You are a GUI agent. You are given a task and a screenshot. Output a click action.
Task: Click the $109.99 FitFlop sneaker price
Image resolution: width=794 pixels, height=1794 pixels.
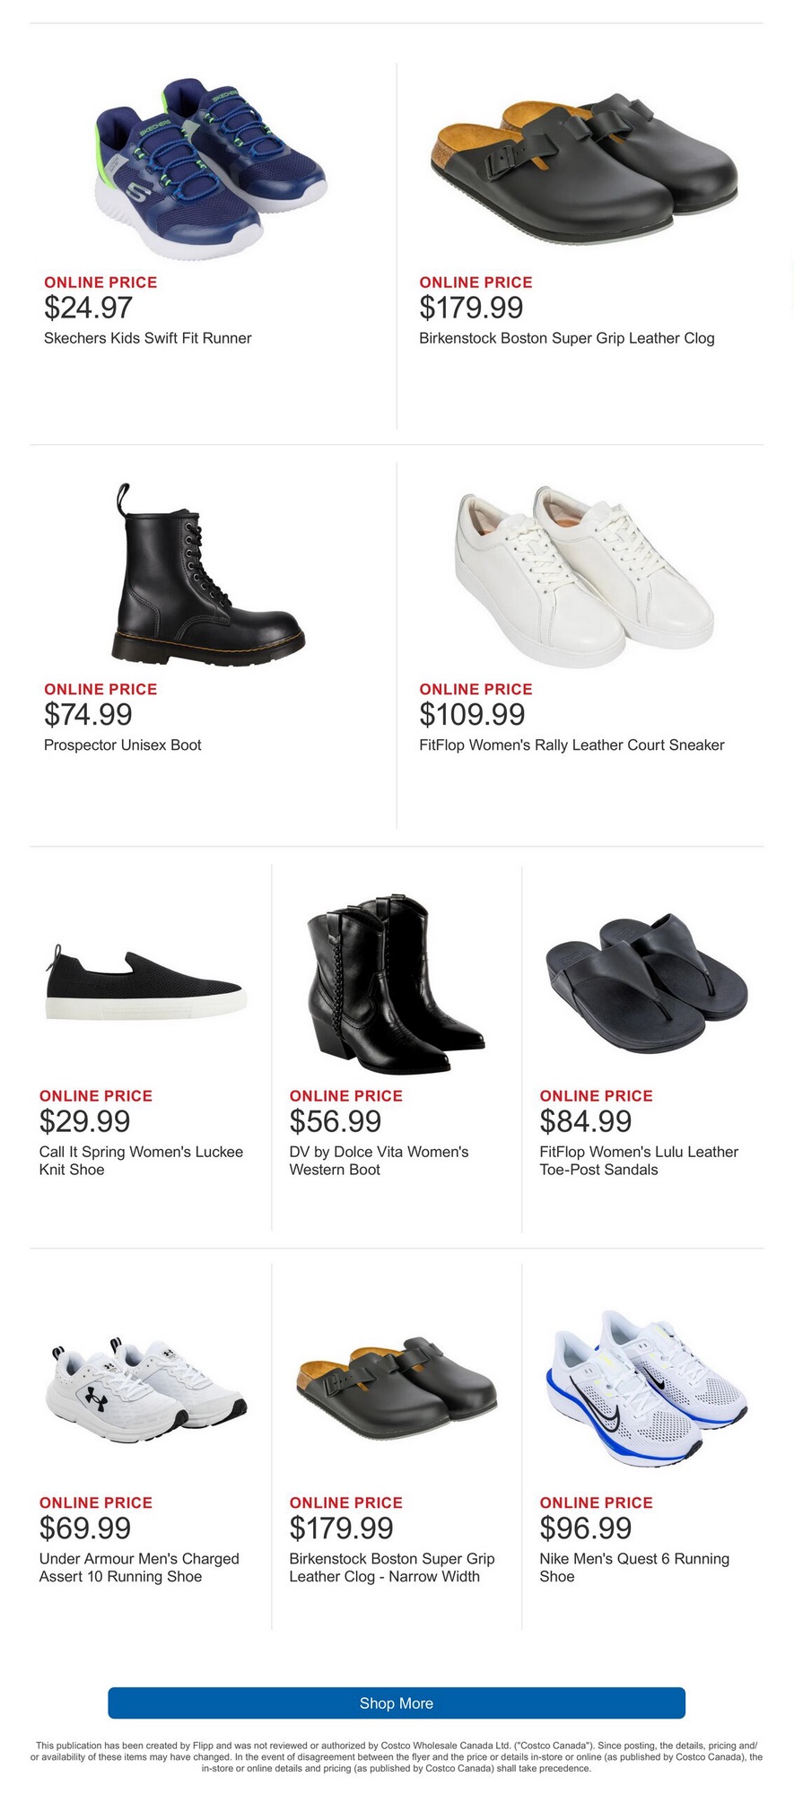[x=472, y=715]
